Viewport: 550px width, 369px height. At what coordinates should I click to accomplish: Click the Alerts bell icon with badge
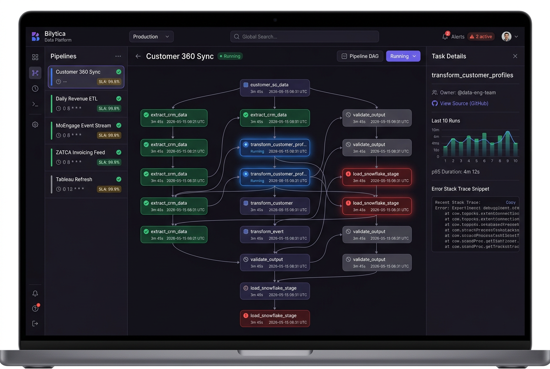tap(446, 36)
